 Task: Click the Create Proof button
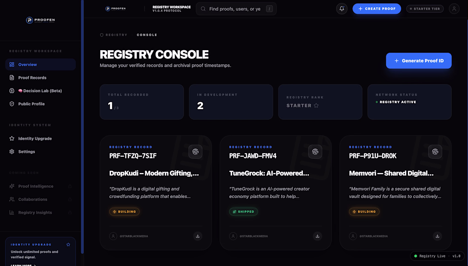[377, 8]
